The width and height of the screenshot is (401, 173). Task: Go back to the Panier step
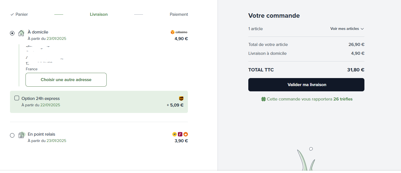(19, 14)
